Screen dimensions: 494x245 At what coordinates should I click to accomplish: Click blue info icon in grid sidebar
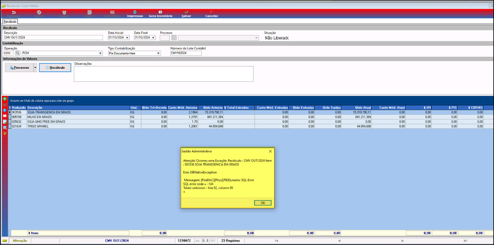coord(5,110)
